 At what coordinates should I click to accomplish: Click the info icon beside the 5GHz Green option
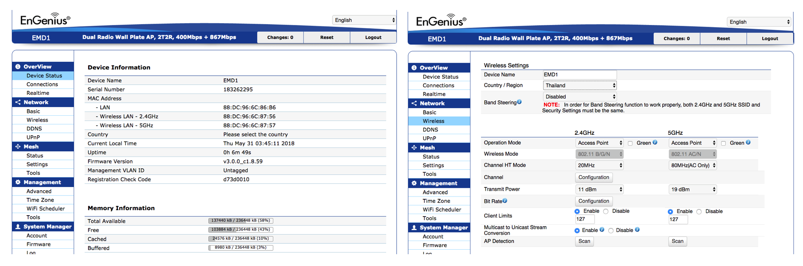click(748, 143)
